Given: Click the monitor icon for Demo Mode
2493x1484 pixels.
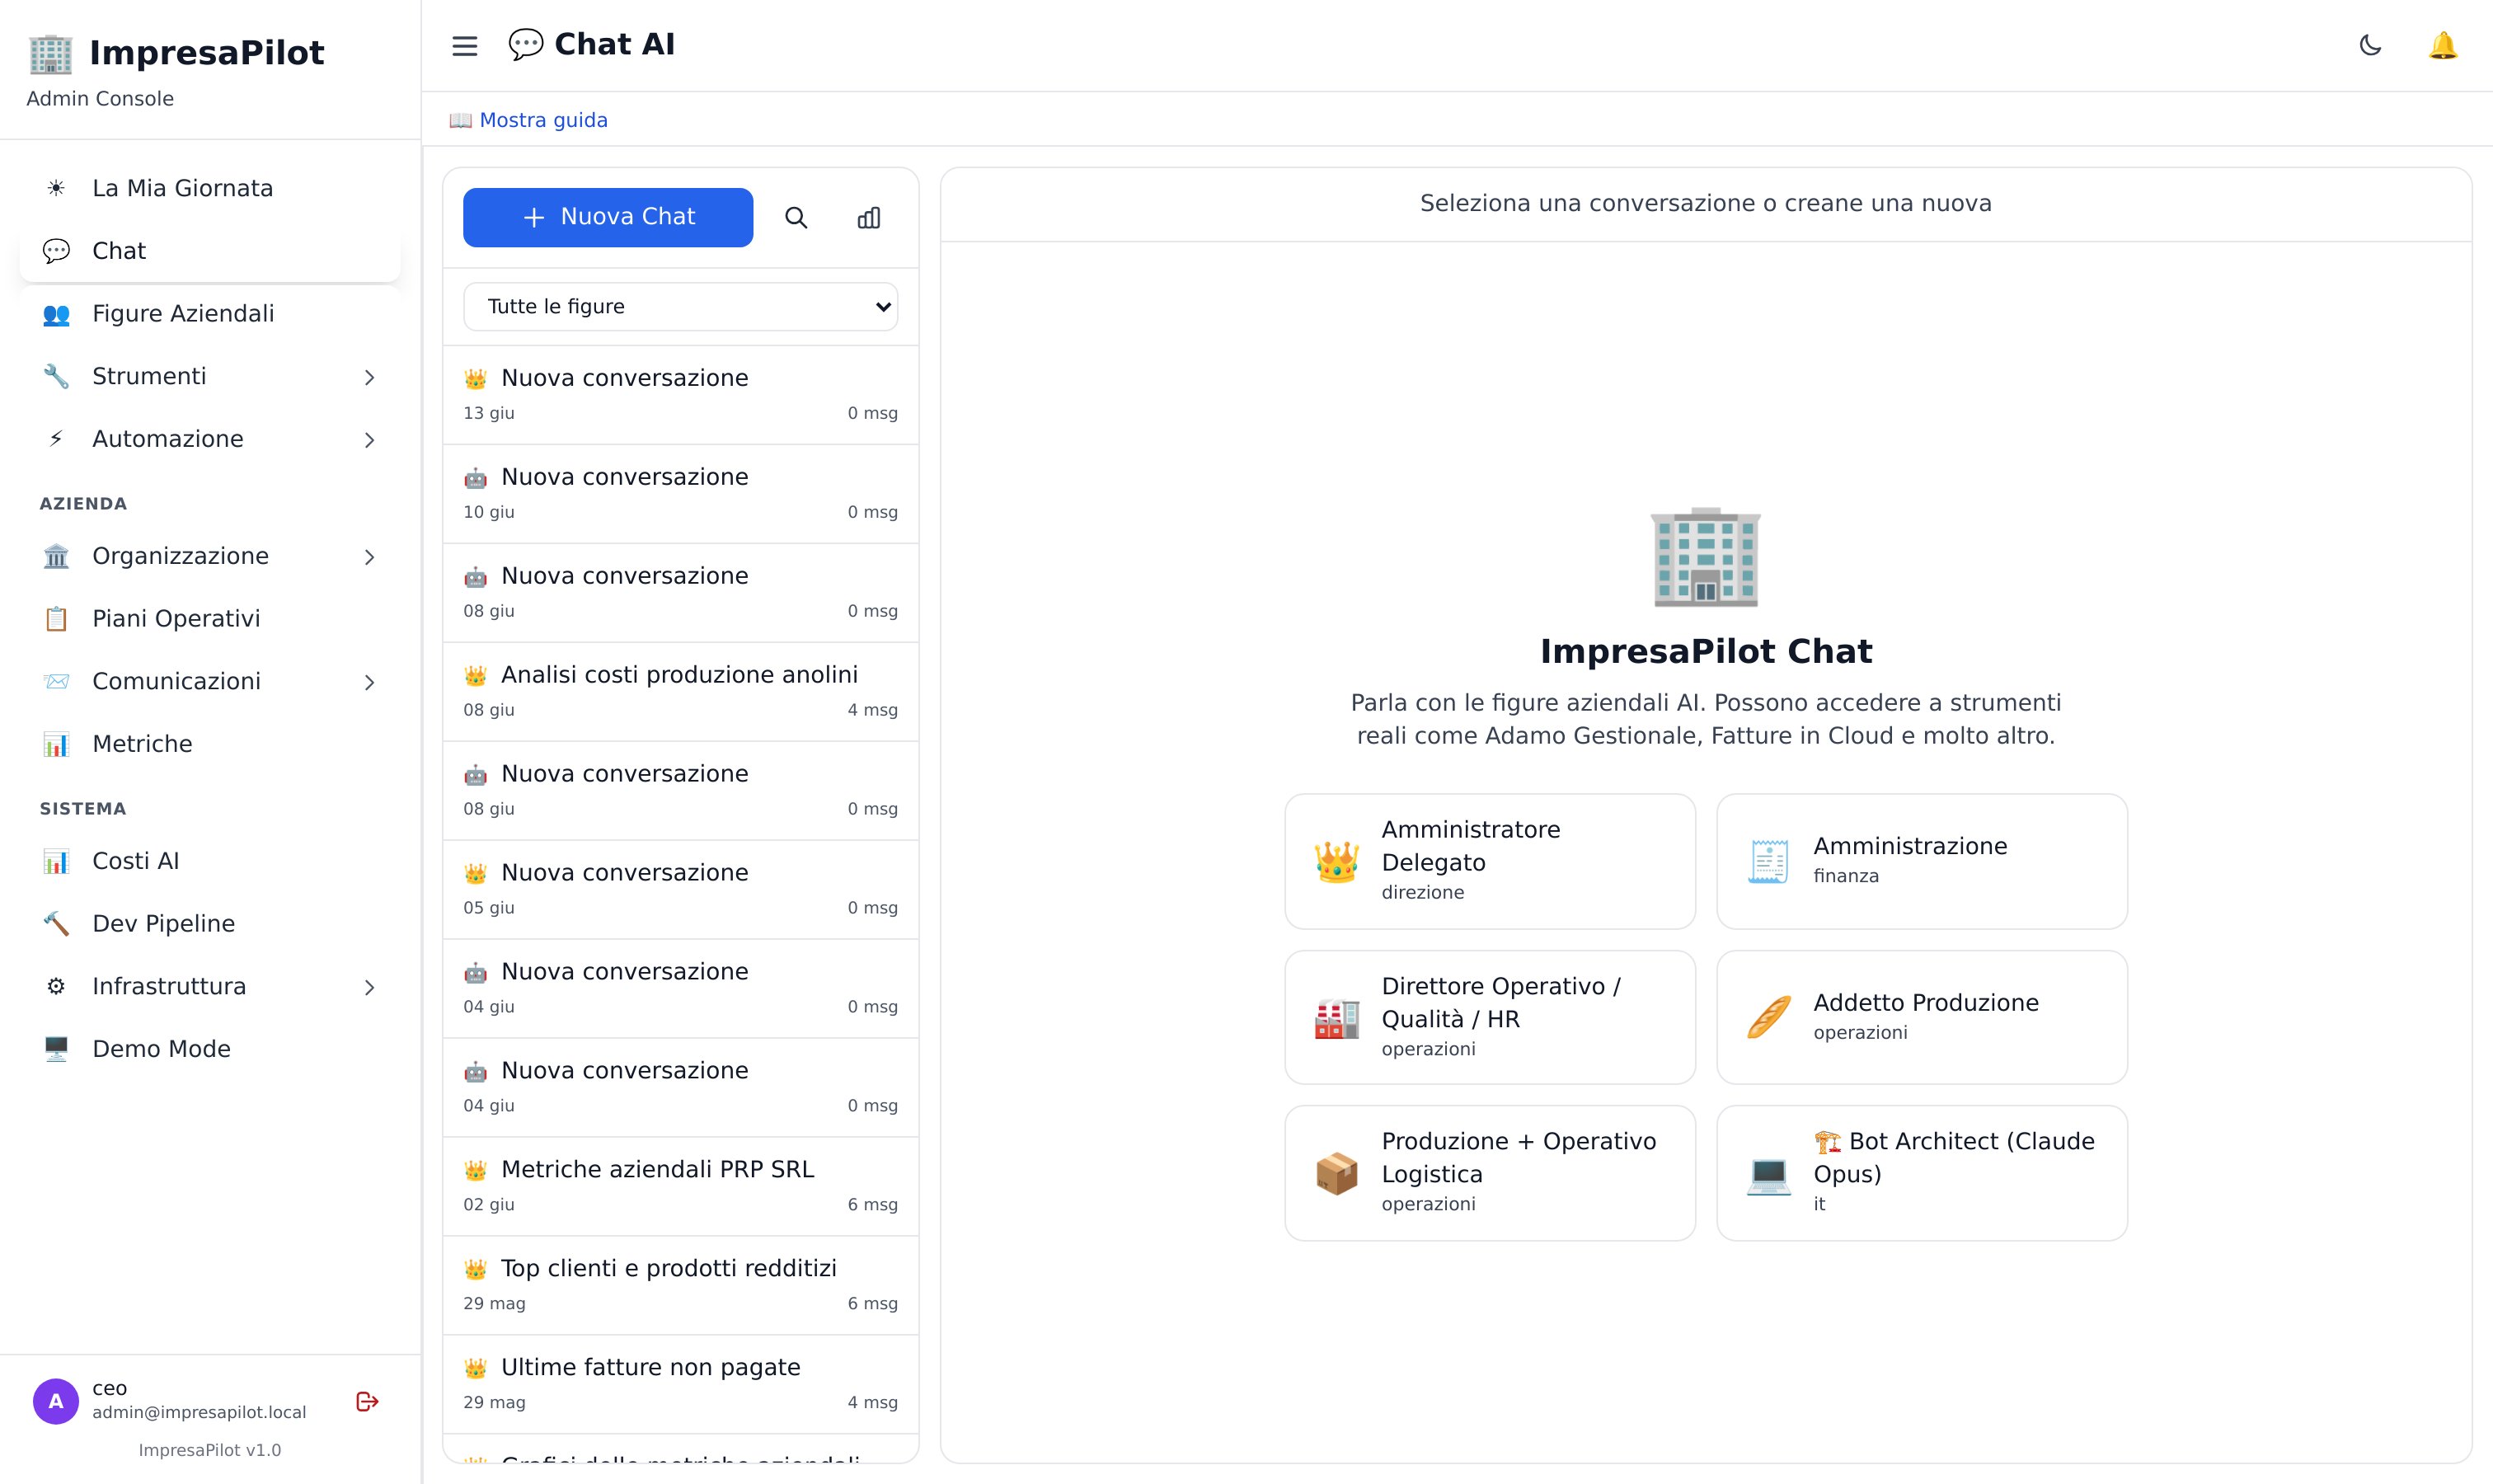Looking at the screenshot, I should click(56, 1049).
